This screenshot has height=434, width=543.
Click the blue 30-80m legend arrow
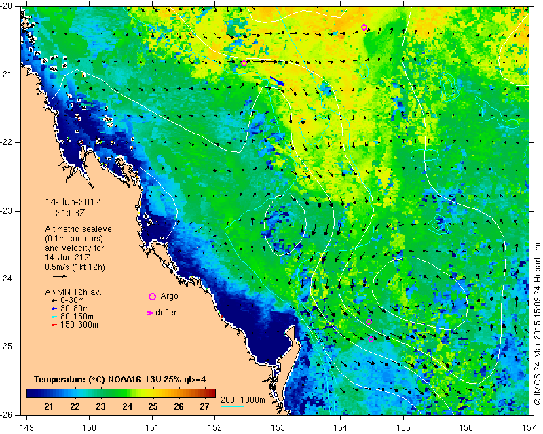click(x=54, y=309)
